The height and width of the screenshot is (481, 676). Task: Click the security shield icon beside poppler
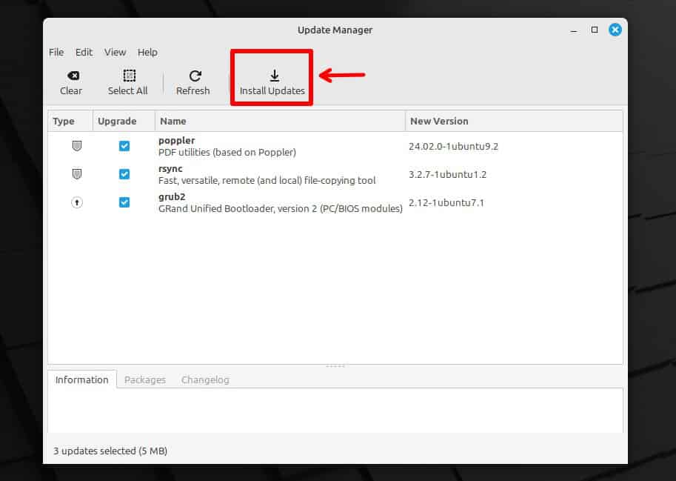coord(76,145)
